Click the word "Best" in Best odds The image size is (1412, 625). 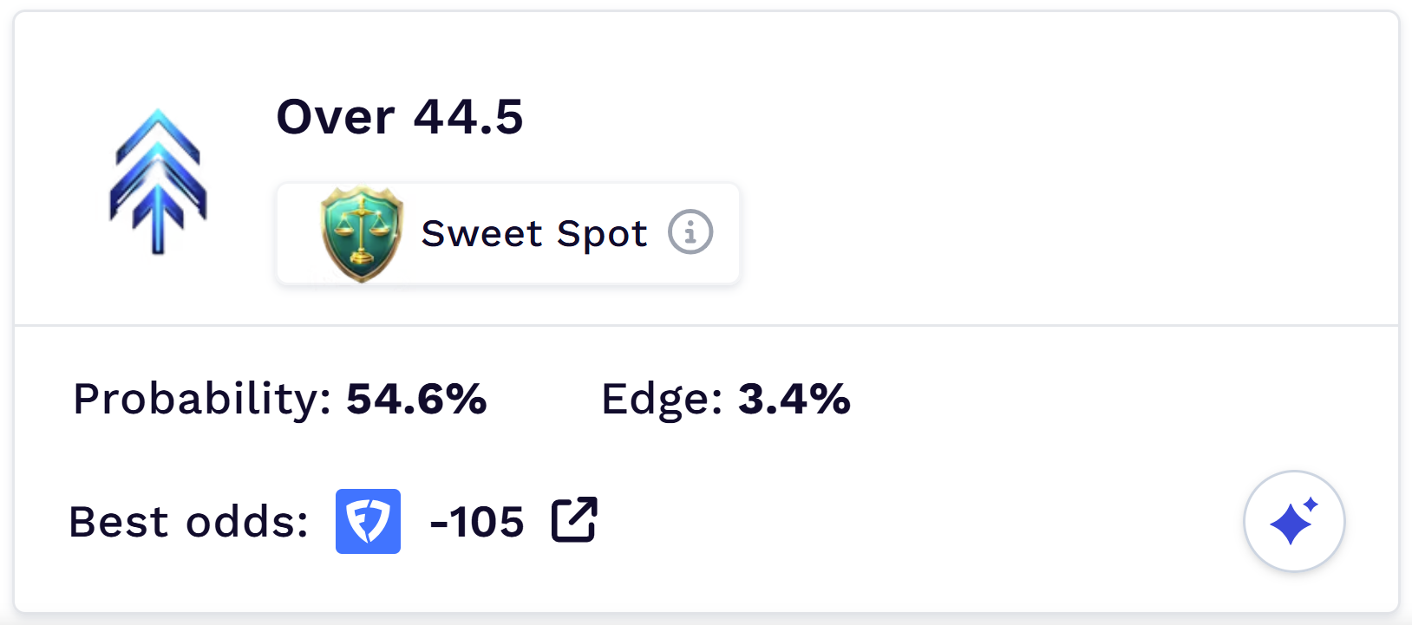[x=119, y=522]
